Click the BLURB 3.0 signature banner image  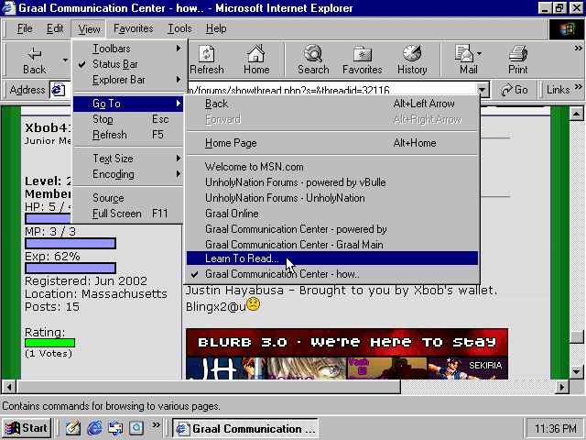(x=347, y=354)
